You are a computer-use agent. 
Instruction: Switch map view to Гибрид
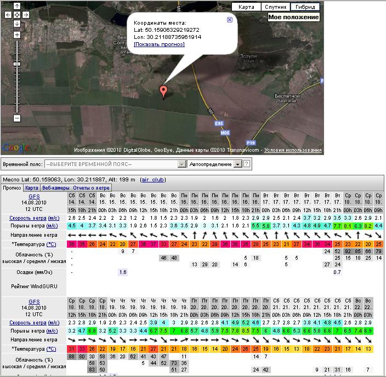point(305,7)
